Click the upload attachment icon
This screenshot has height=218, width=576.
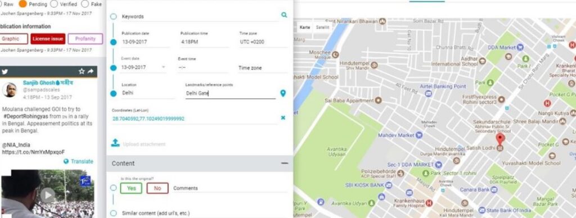click(x=115, y=143)
